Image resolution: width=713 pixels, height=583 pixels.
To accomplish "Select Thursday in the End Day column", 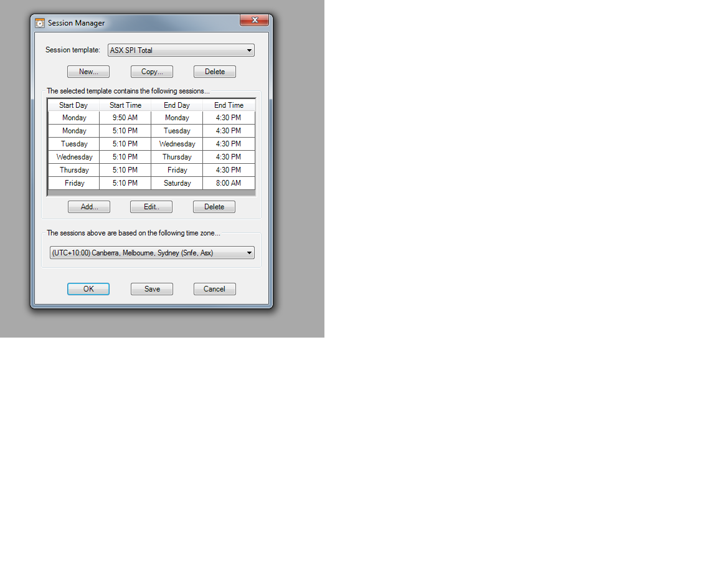I will [177, 157].
